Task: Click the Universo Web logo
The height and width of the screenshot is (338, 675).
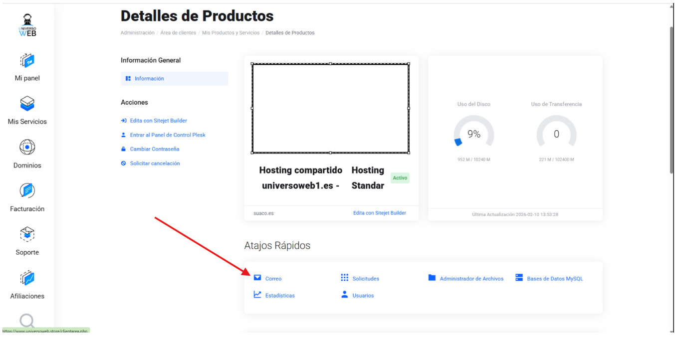Action: (27, 25)
